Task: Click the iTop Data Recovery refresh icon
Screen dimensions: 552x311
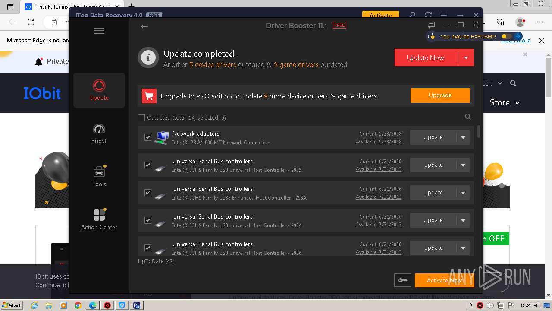Action: pos(428,15)
